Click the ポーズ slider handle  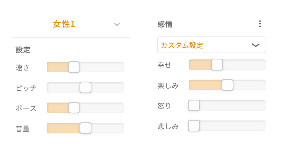click(x=74, y=108)
